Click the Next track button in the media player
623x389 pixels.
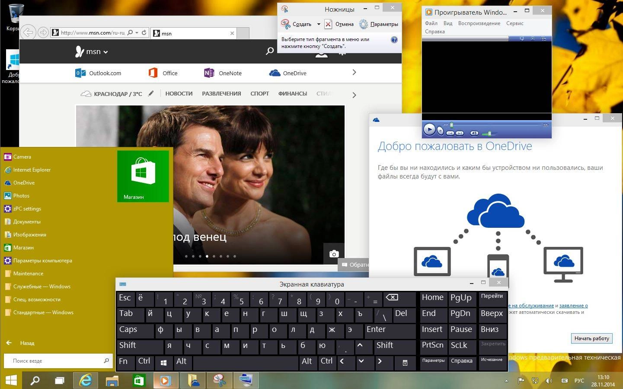[460, 133]
